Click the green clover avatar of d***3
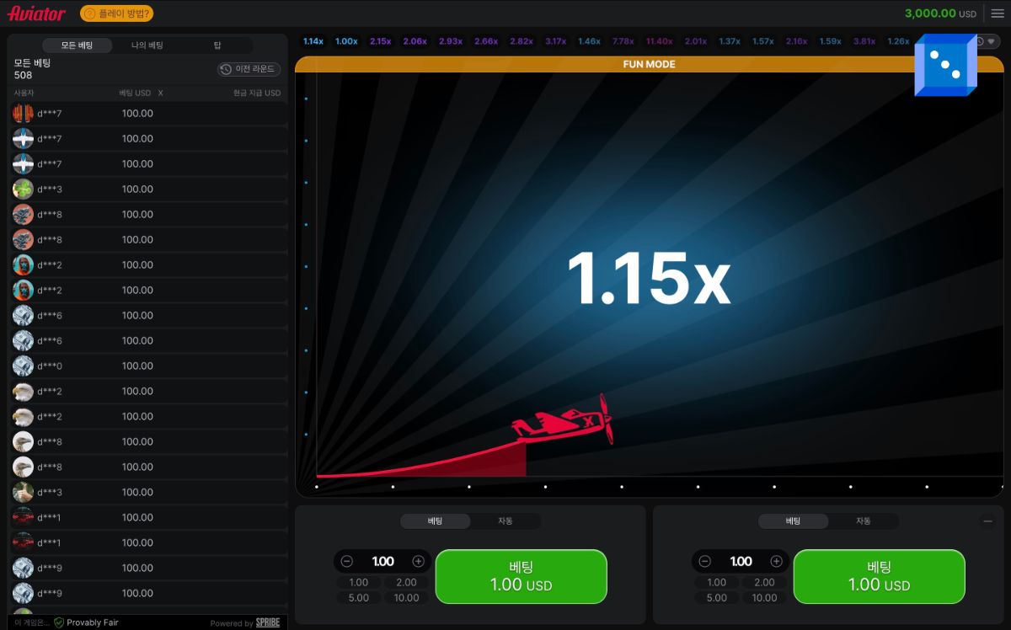Screen dimensions: 1011x630 23,189
